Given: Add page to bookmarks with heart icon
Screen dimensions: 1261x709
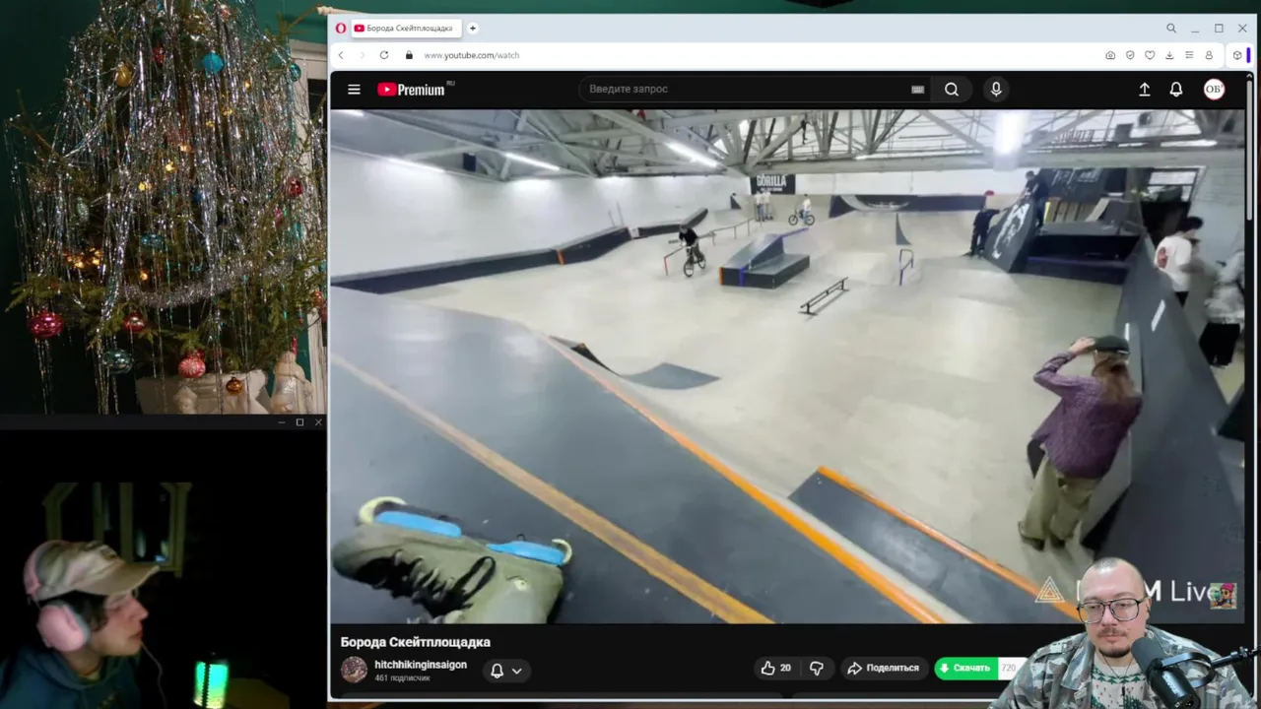Looking at the screenshot, I should pos(1150,55).
